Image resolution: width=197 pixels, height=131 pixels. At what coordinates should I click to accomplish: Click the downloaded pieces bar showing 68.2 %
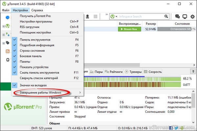click(x=132, y=79)
